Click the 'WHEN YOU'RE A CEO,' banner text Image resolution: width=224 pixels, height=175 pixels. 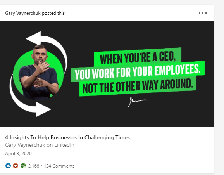pos(138,57)
